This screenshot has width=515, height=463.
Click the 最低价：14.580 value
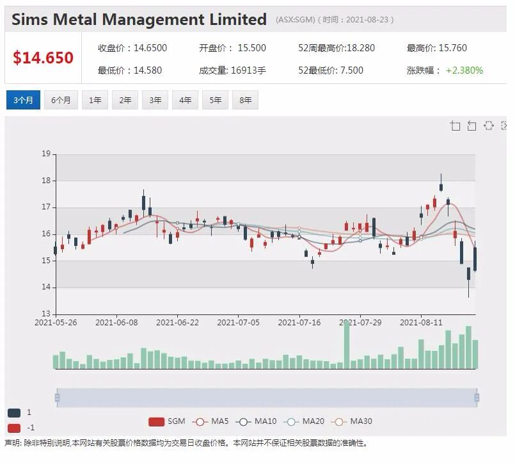click(x=130, y=70)
